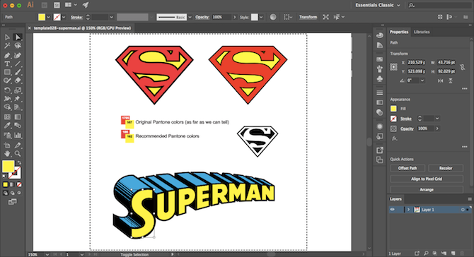Screen dimensions: 474x257
Task: Select the Pen tool
Action: pos(7,56)
